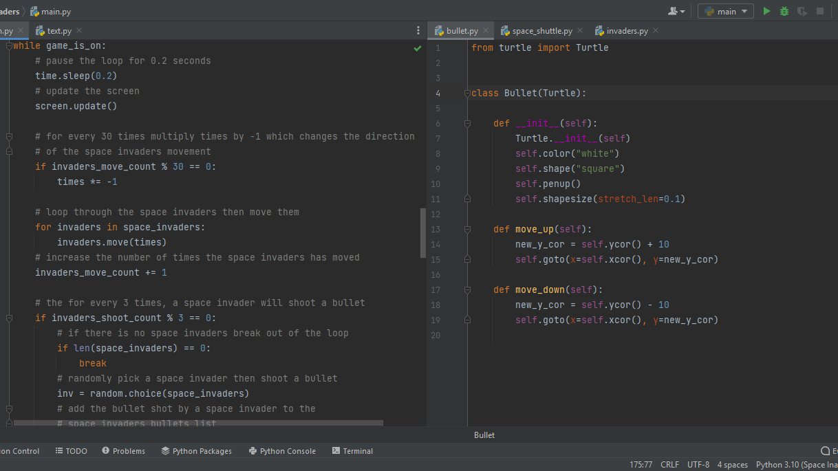The width and height of the screenshot is (838, 471).
Task: Open the Code With Me user icon
Action: [676, 11]
